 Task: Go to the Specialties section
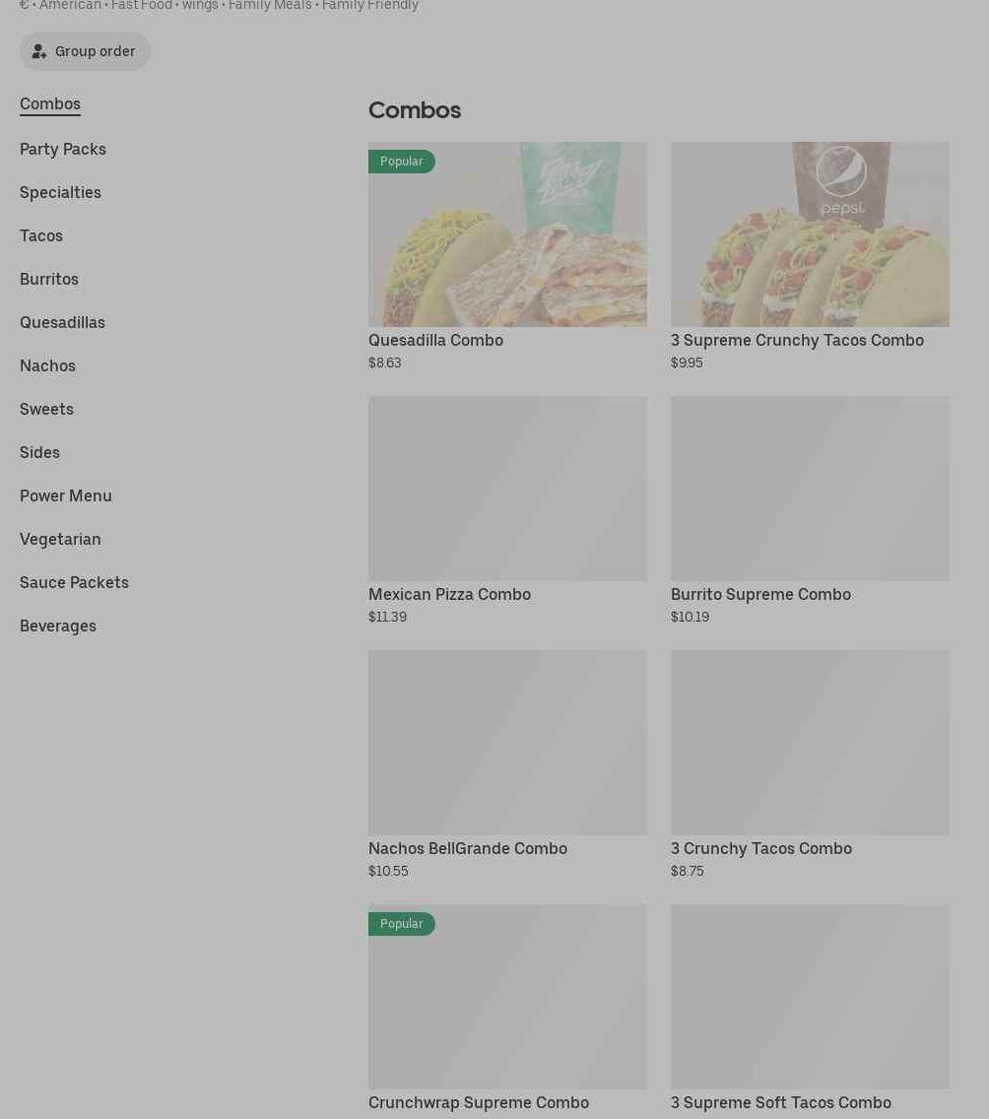(x=60, y=192)
